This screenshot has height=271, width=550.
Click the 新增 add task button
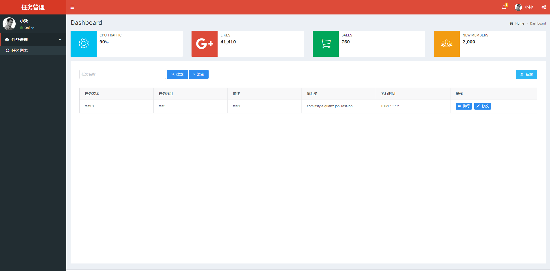click(x=526, y=74)
